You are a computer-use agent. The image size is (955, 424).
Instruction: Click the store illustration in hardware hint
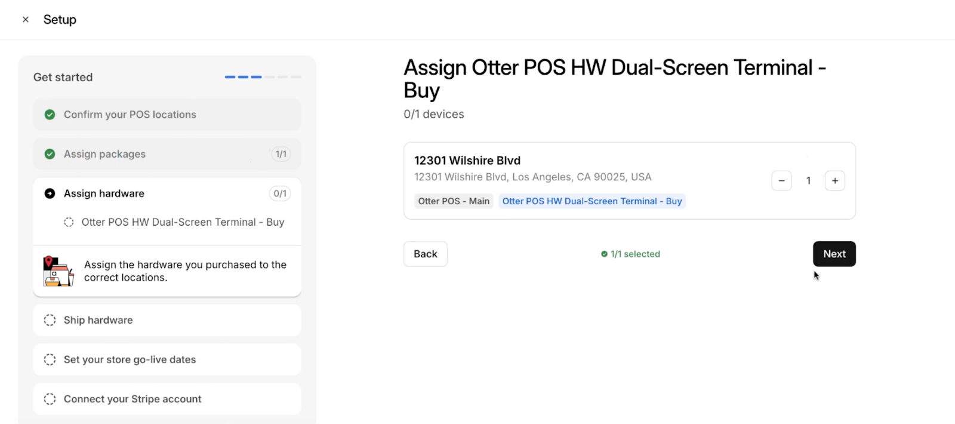click(x=58, y=272)
